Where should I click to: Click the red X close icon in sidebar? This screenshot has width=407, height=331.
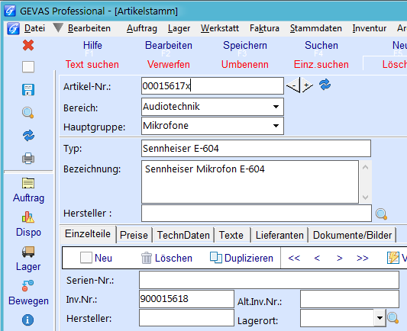tap(28, 45)
